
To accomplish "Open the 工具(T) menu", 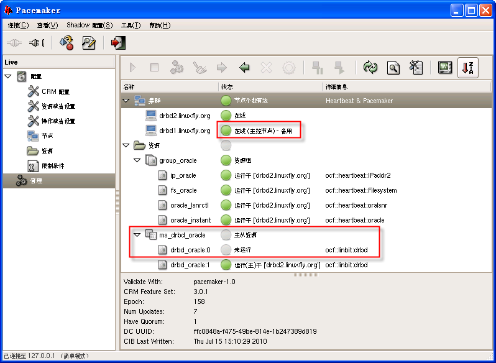I will tap(131, 25).
